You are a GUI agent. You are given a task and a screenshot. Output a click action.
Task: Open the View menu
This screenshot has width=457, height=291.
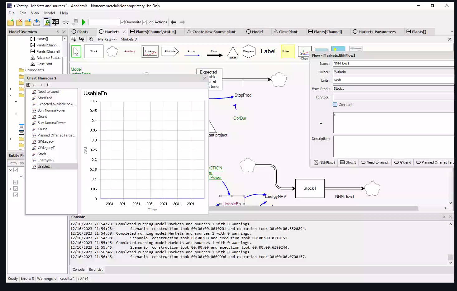tap(35, 13)
